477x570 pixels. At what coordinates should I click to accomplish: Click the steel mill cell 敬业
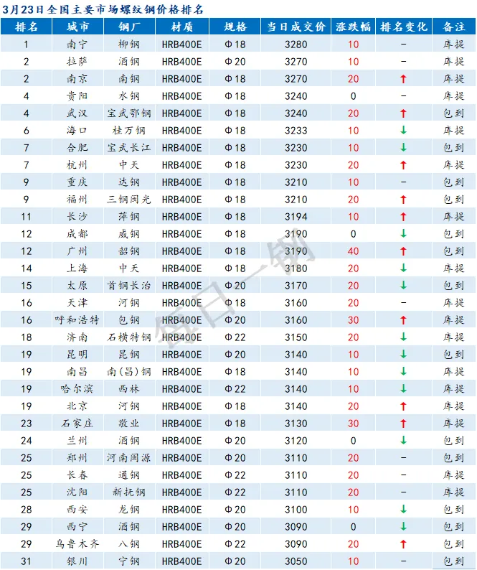click(x=129, y=424)
